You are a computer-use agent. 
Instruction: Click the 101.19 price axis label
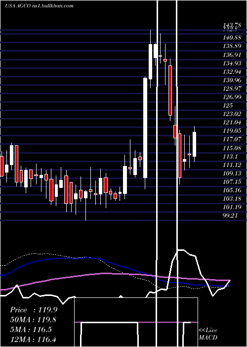point(232,207)
